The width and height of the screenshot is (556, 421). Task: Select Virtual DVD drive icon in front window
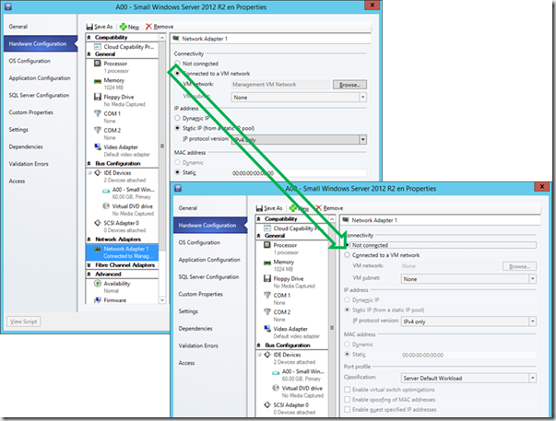[x=276, y=388]
